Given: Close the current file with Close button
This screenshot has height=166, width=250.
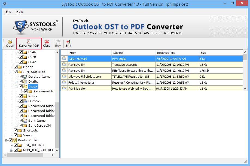Looking at the screenshot, I should click(x=47, y=43).
